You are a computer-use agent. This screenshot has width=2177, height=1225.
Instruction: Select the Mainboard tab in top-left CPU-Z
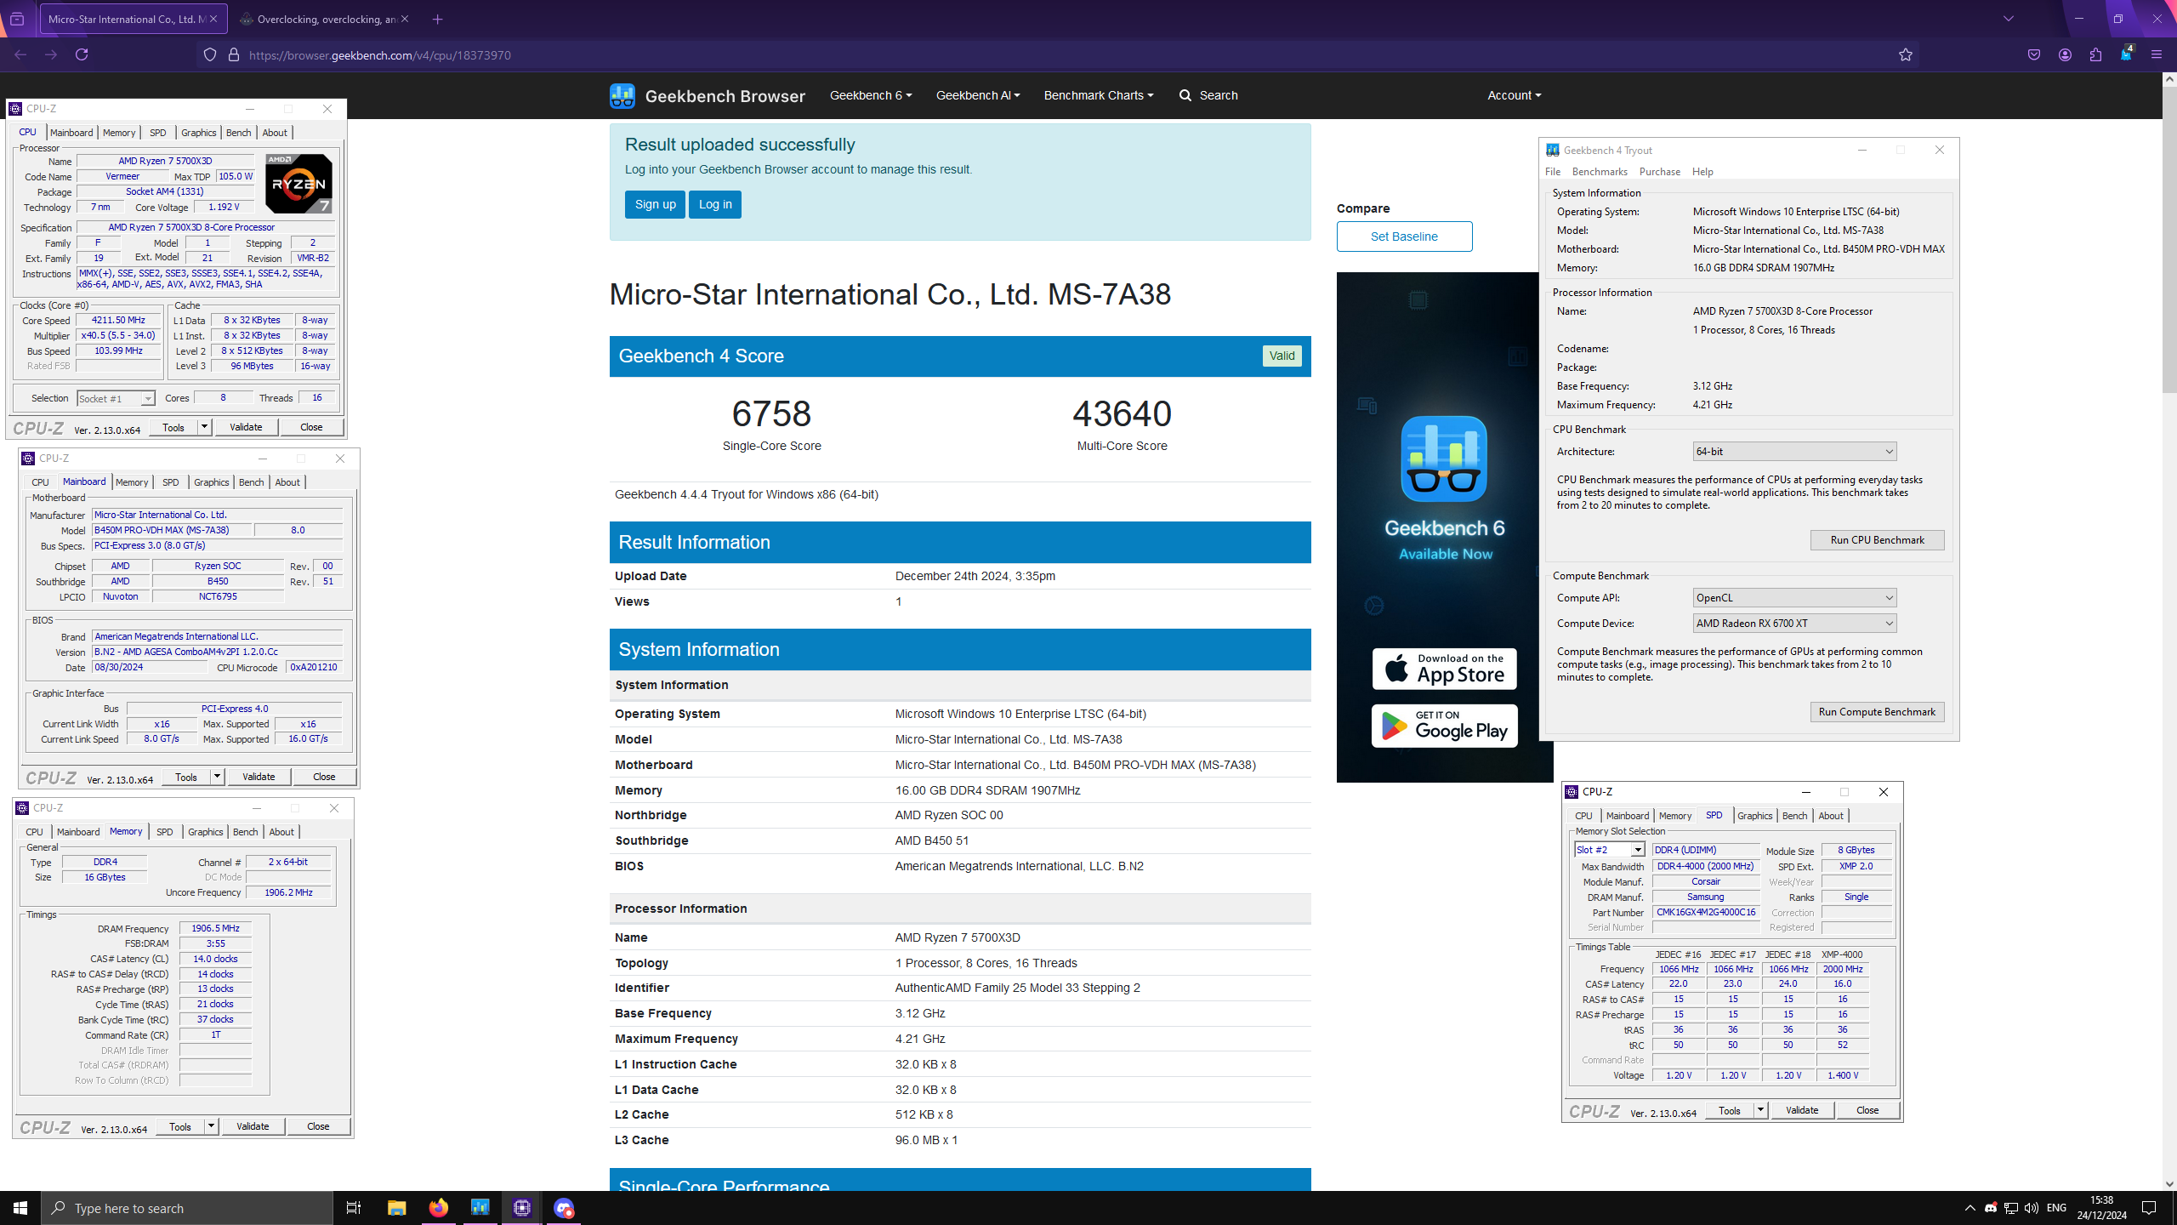(x=71, y=133)
